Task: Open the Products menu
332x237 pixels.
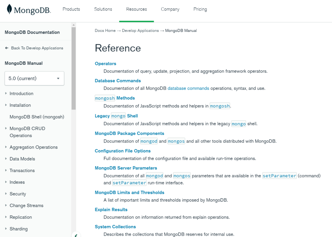Action: (x=71, y=9)
